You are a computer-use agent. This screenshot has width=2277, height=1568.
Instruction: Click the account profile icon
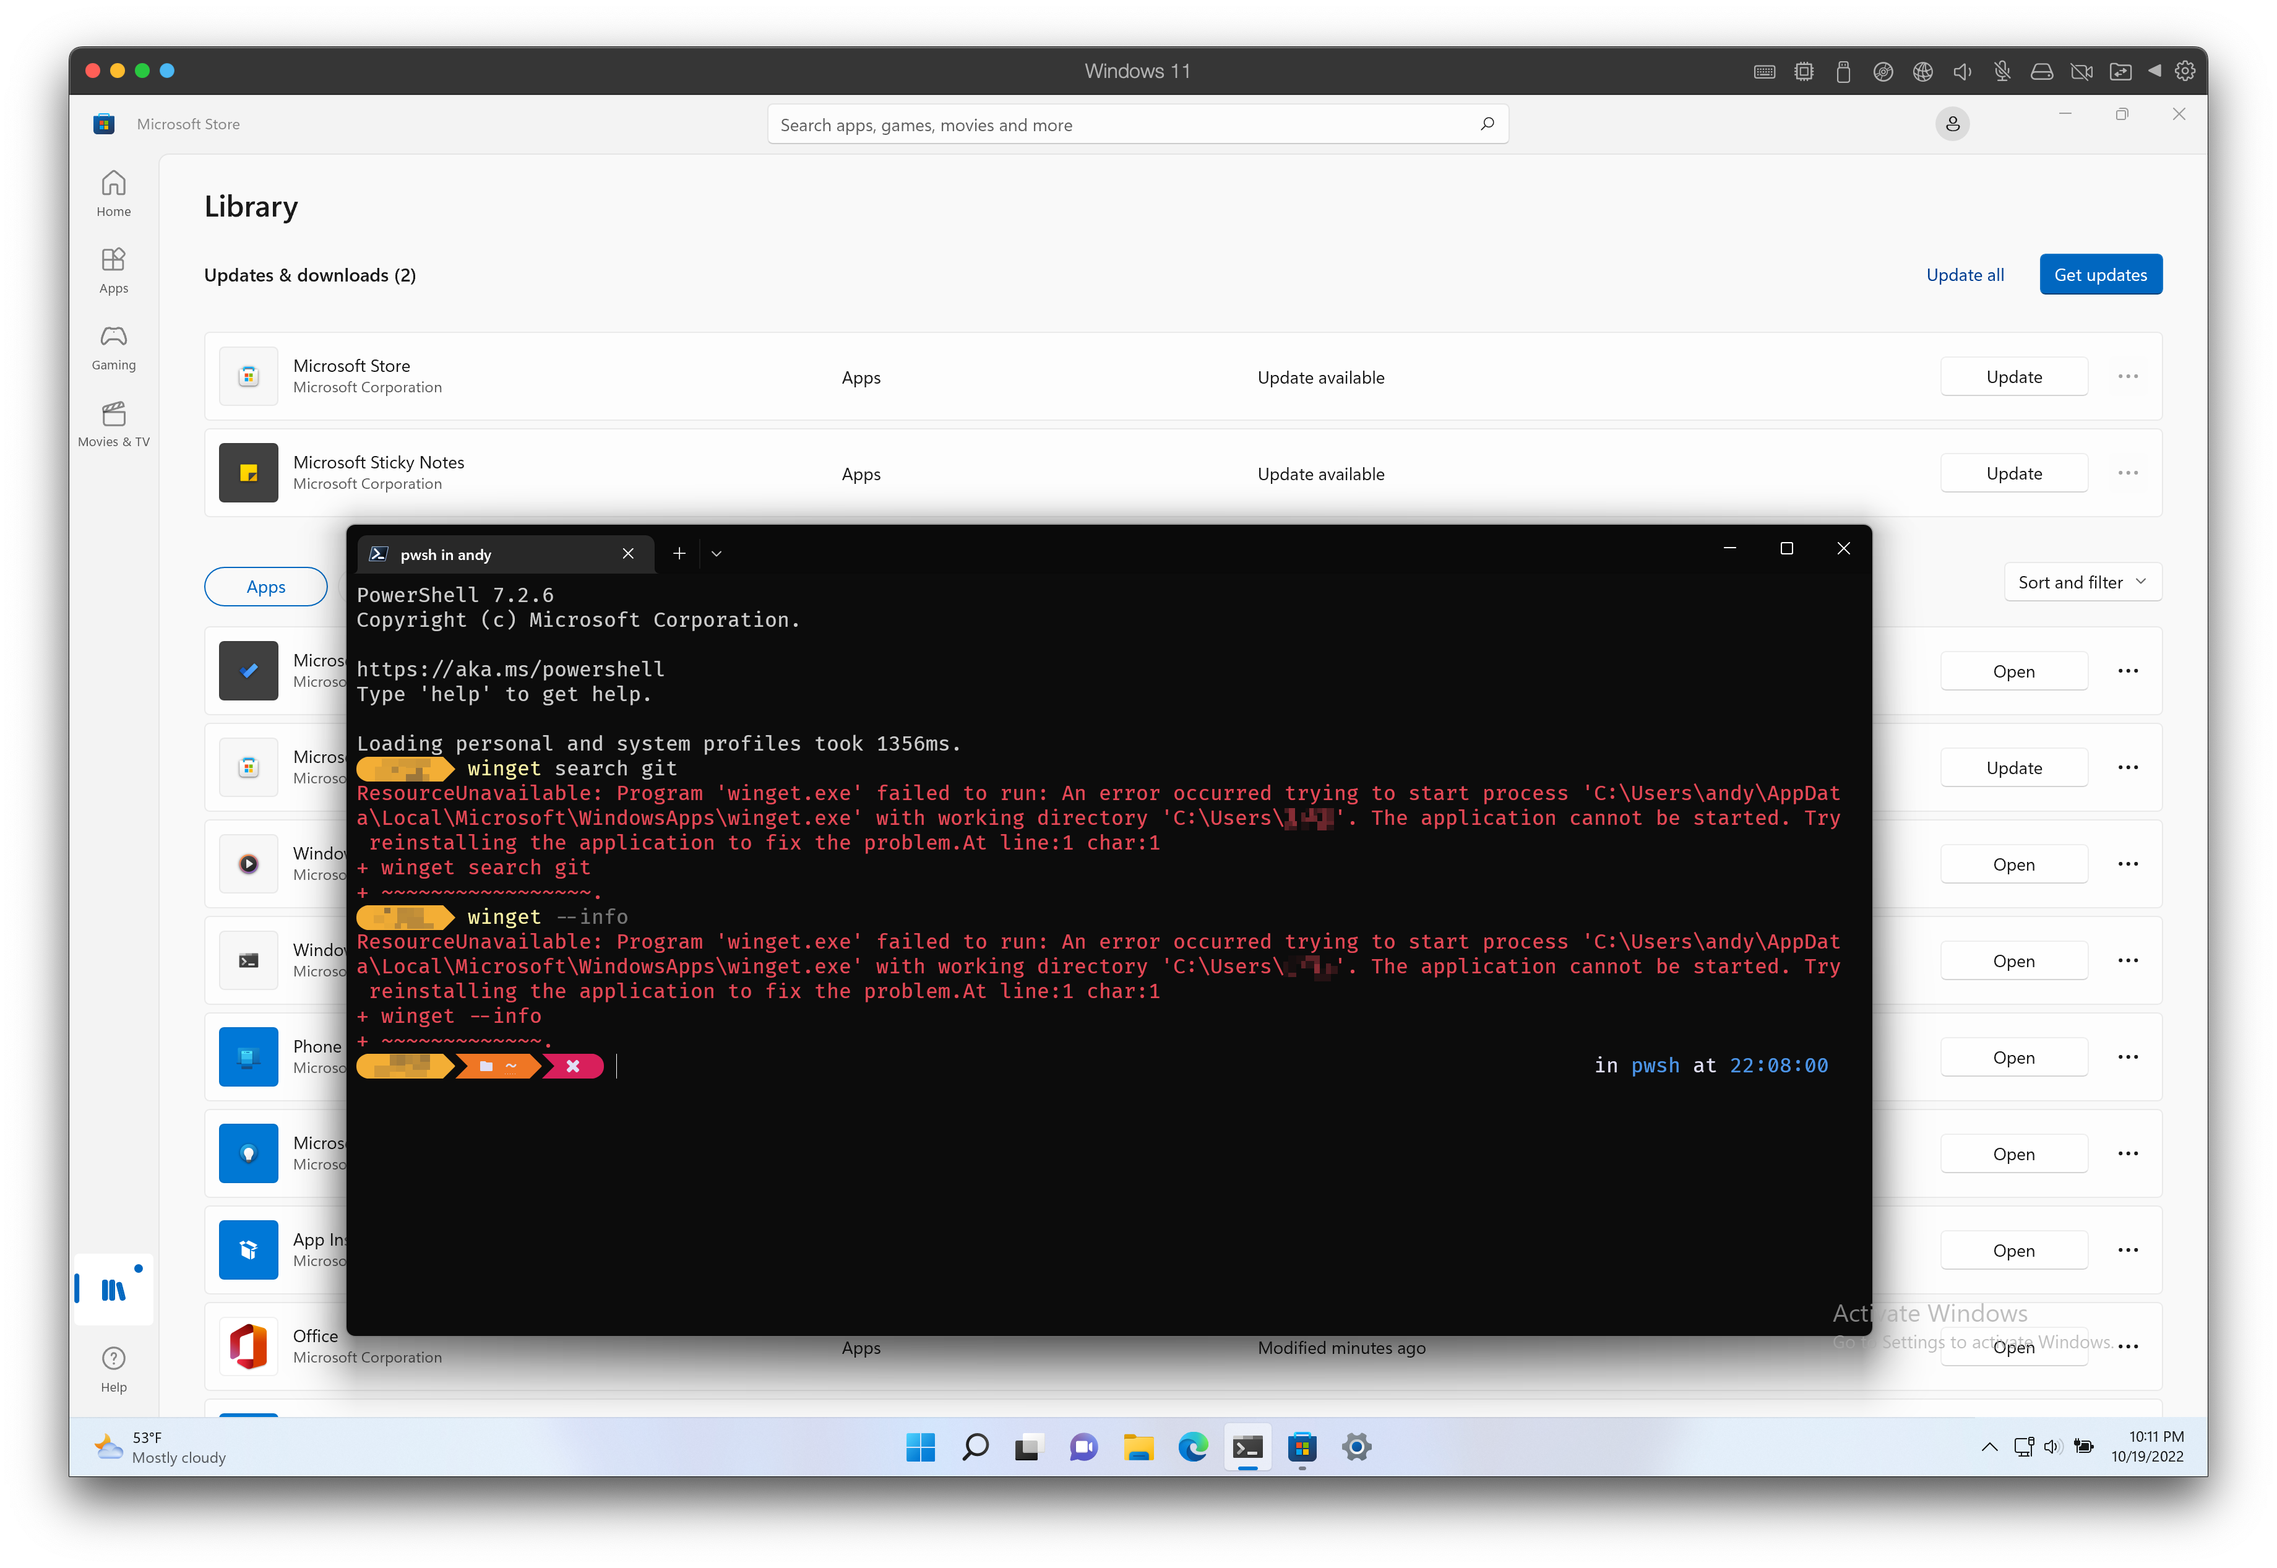pyautogui.click(x=1953, y=124)
